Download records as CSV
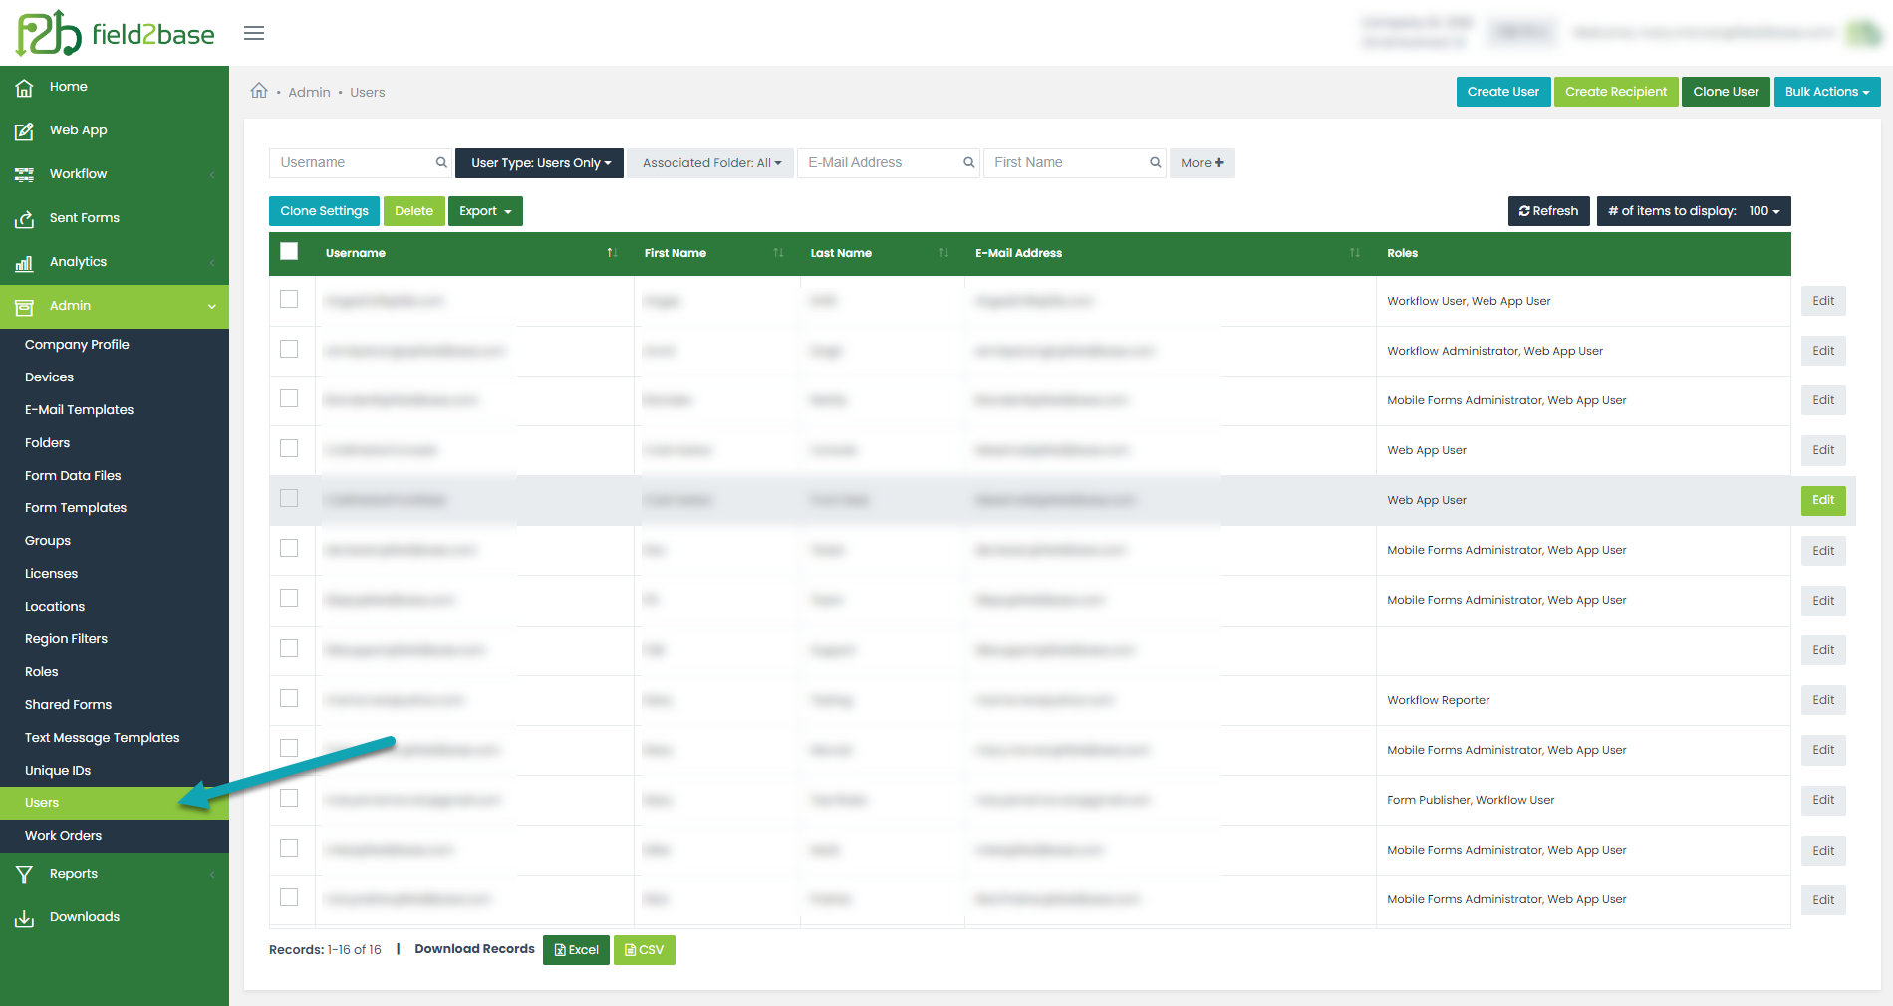 point(644,950)
